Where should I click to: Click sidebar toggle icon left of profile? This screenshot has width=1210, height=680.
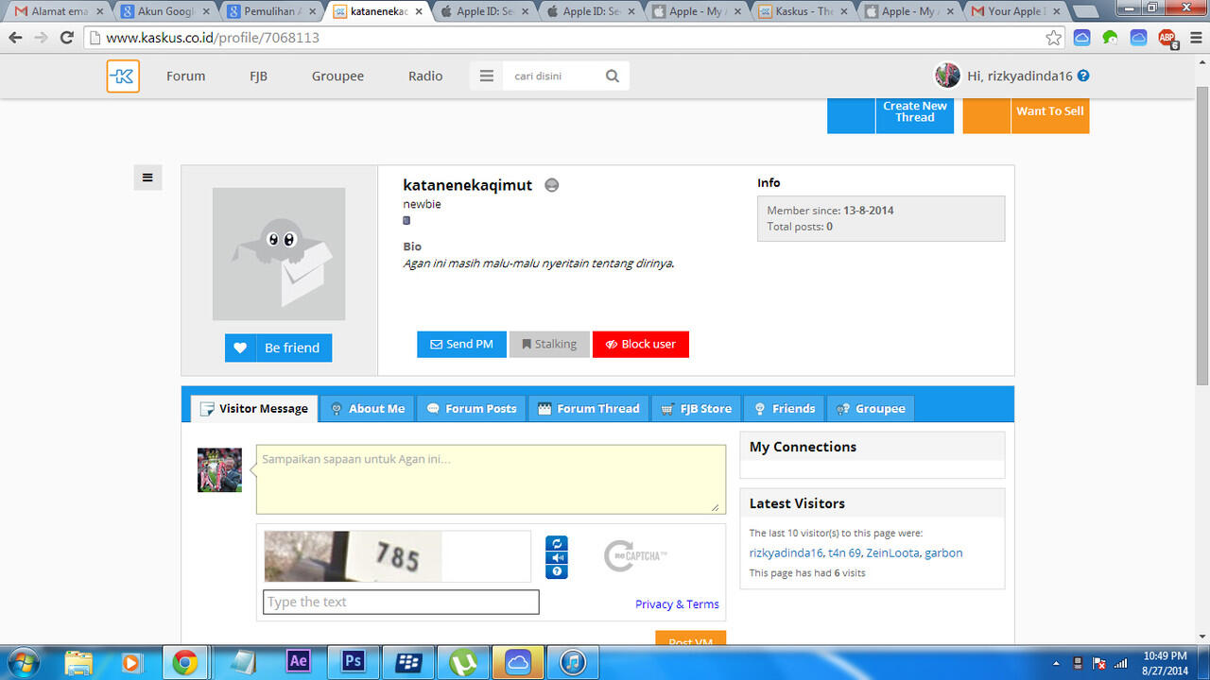[147, 178]
